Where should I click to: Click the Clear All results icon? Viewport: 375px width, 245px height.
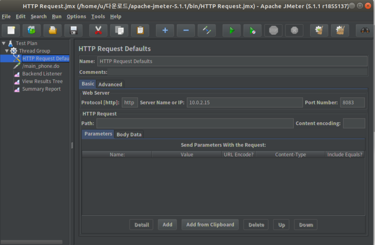[340, 30]
